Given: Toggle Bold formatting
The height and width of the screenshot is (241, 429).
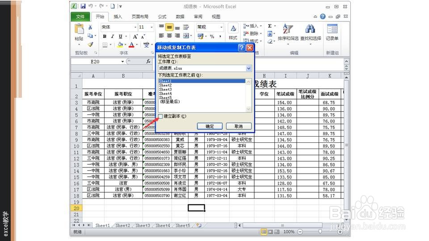Looking at the screenshot, I should [x=105, y=36].
